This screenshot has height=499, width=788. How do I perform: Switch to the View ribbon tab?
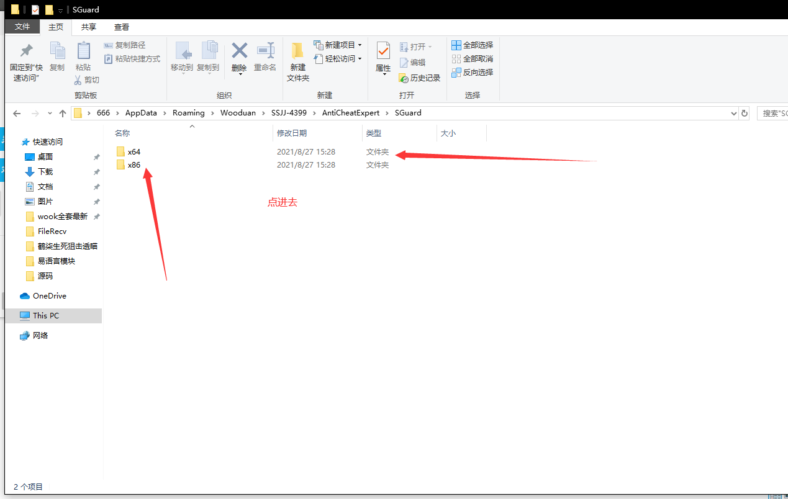(x=122, y=27)
